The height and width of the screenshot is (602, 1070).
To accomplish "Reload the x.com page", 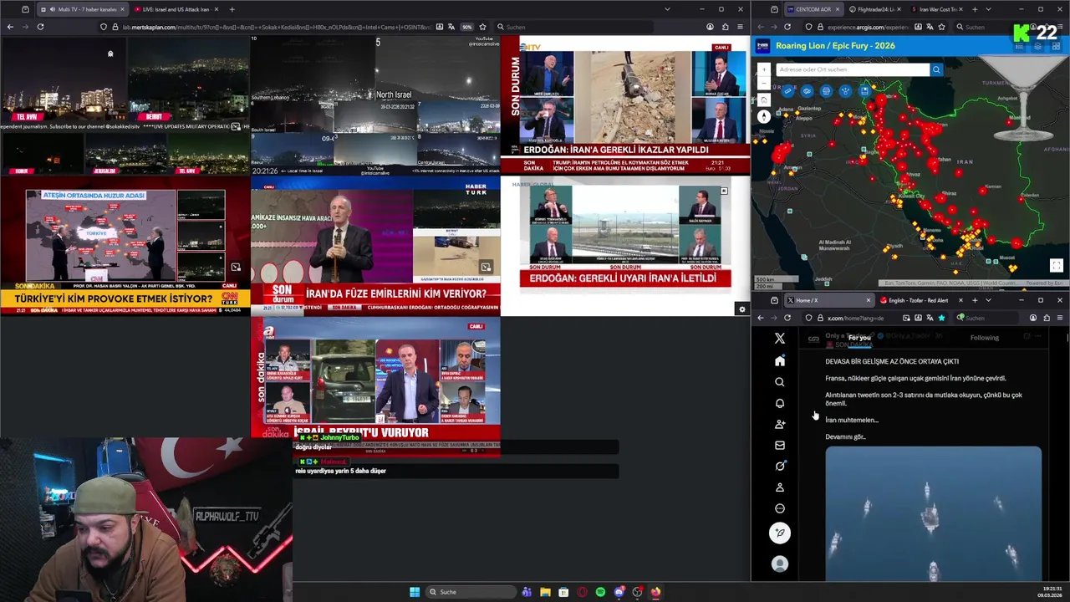I will click(x=787, y=318).
